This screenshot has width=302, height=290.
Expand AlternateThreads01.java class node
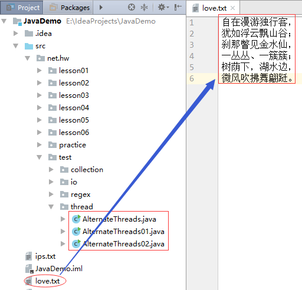(63, 232)
